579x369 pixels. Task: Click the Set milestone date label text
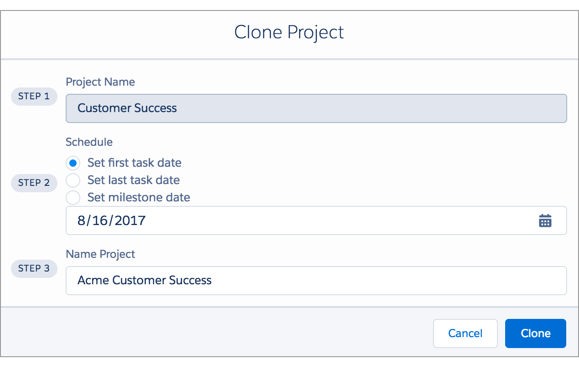[138, 197]
